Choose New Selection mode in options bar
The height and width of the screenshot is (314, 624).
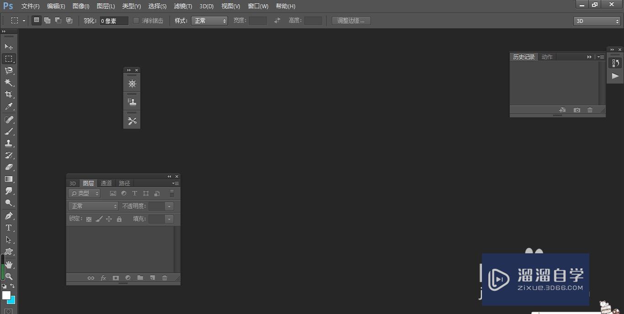[37, 21]
